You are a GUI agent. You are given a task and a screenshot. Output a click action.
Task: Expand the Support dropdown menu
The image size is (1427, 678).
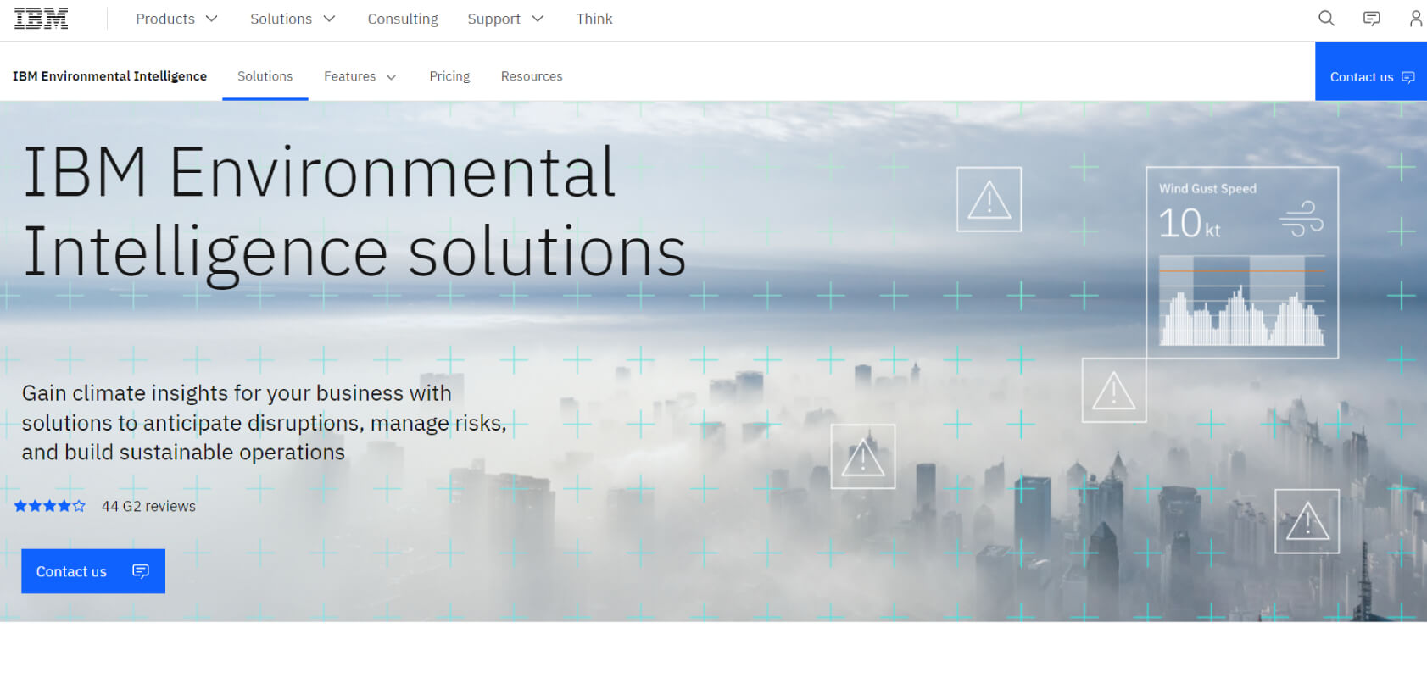(x=505, y=19)
